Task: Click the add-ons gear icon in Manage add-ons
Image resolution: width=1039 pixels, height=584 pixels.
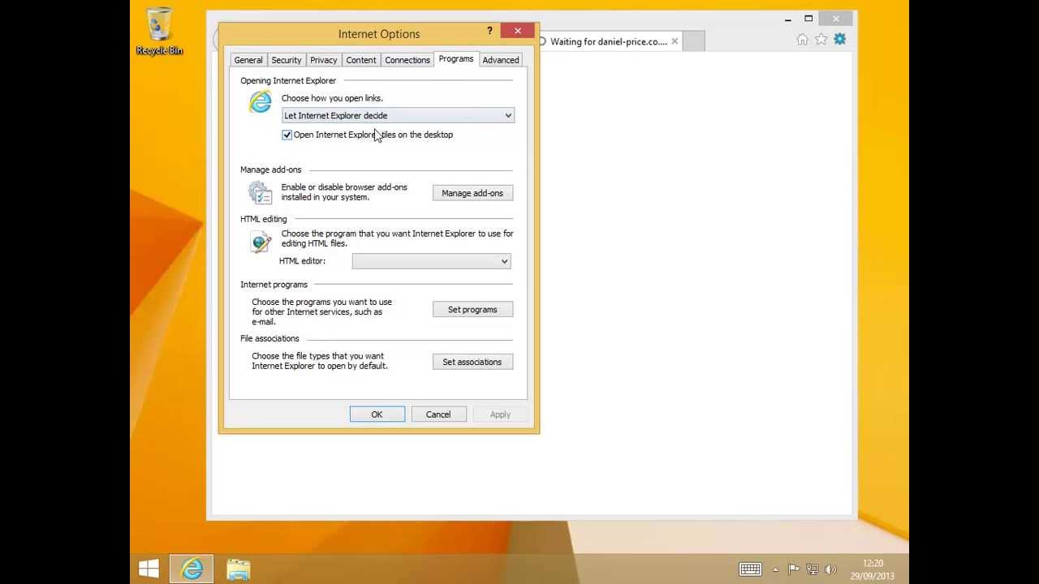Action: (260, 193)
